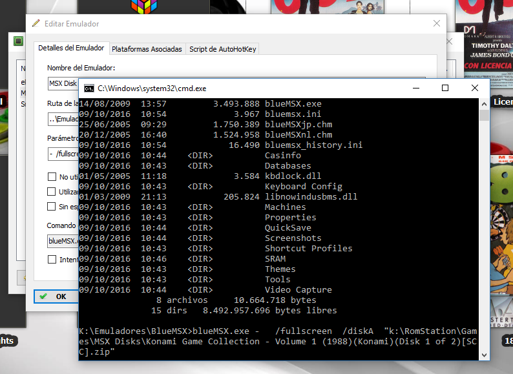This screenshot has width=513, height=374.
Task: Close the Editar Emulador dialog
Action: point(437,23)
